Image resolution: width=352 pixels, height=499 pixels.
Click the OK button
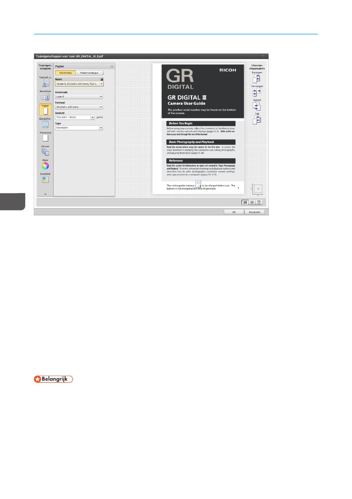click(234, 212)
